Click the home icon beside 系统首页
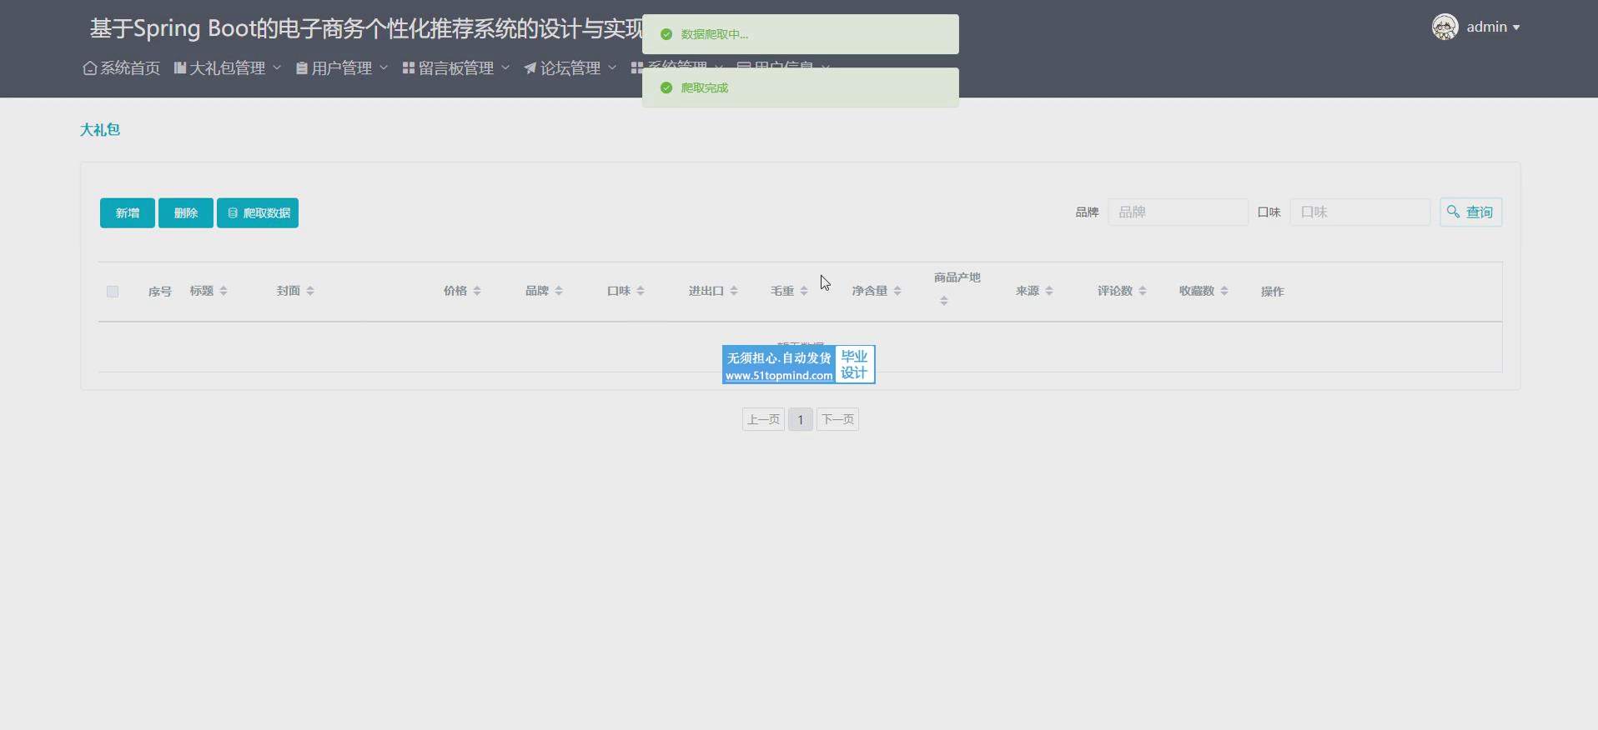Viewport: 1598px width, 730px height. click(x=89, y=68)
